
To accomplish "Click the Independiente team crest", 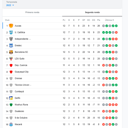I will point(11,39).
